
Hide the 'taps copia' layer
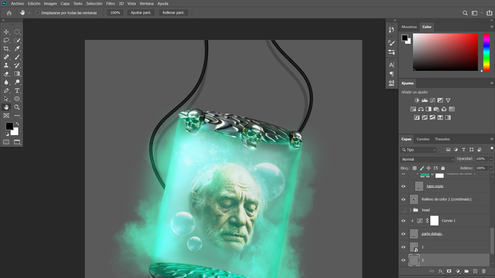(403, 186)
